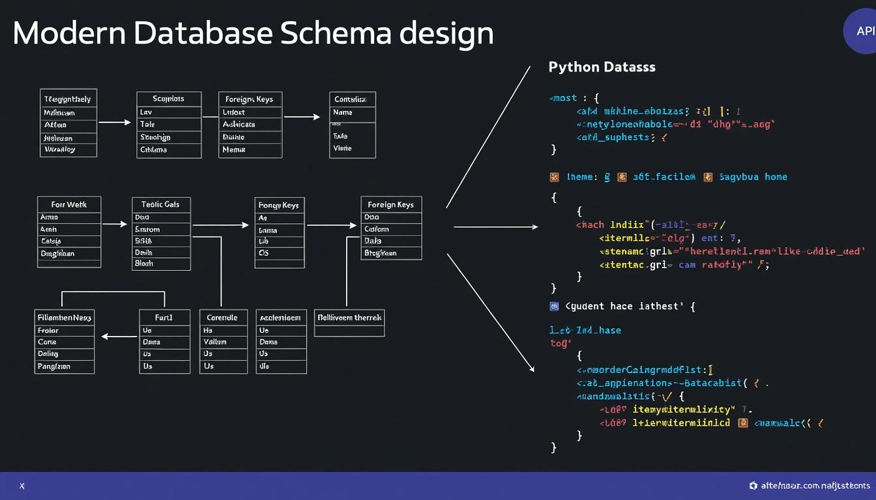876x500 pixels.
Task: Click the 'Lhdoxt' row
Action: pyautogui.click(x=250, y=113)
